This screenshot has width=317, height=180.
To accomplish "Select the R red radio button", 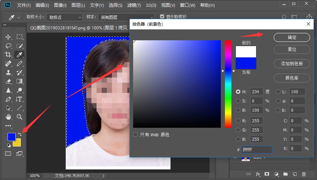I will (x=238, y=121).
